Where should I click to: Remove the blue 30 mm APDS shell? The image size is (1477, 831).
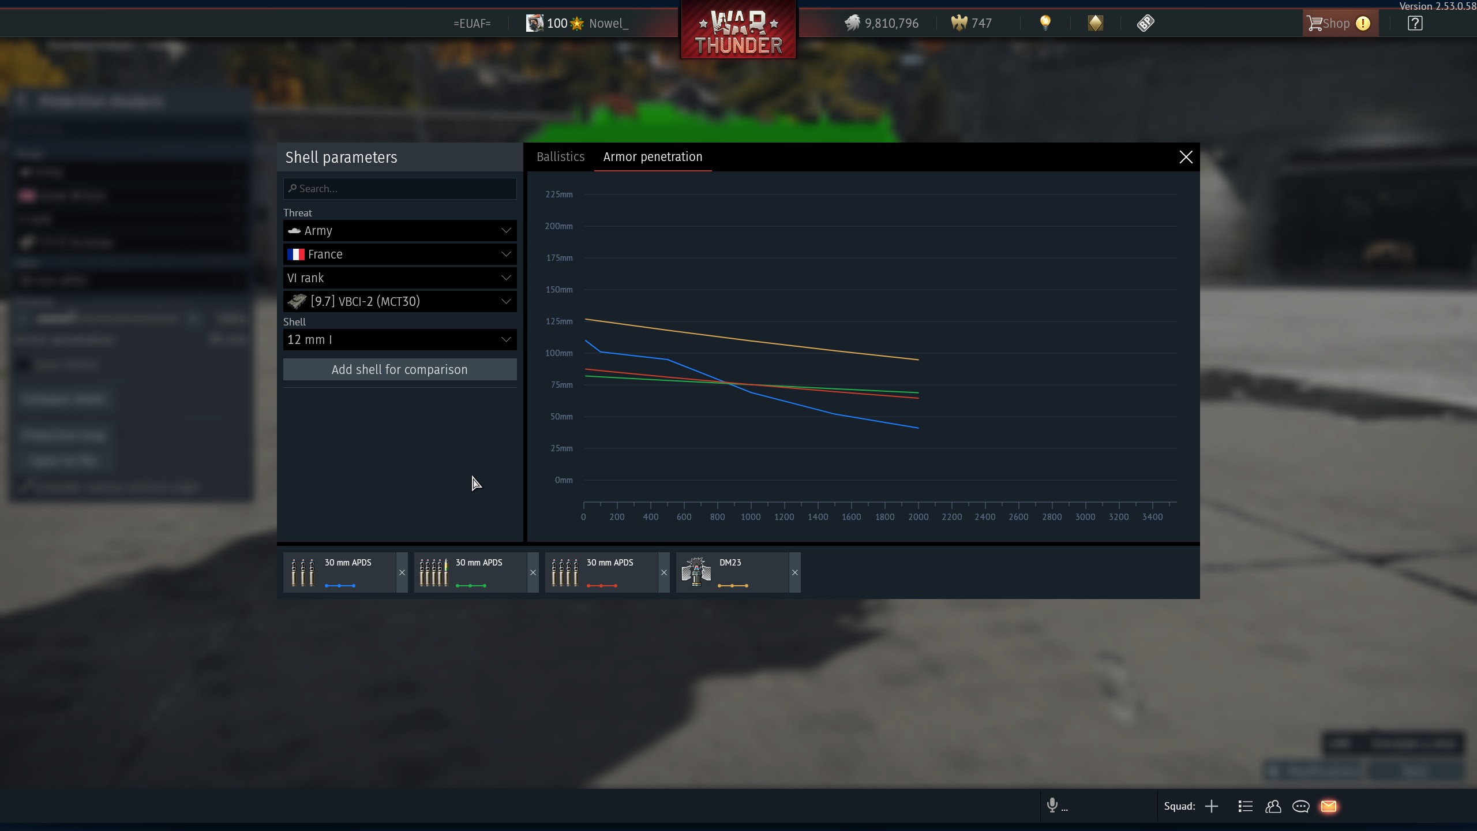(402, 572)
